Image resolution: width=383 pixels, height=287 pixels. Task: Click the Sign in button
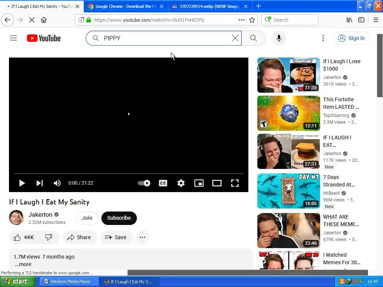coord(352,38)
